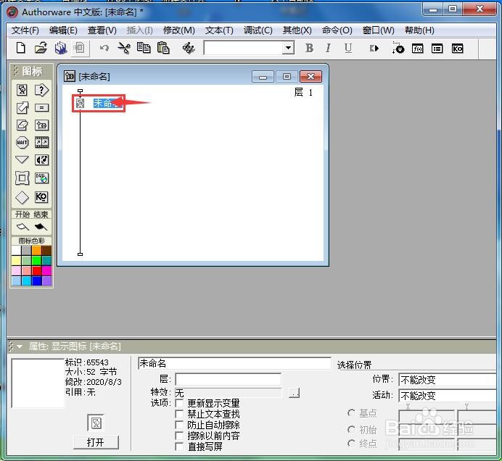Select the 未命名 display icon on the flowline
The image size is (502, 461).
click(80, 103)
